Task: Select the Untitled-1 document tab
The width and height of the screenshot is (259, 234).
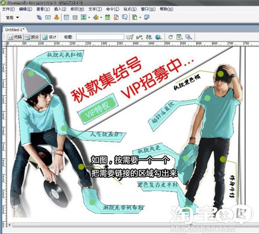Action: 14,30
